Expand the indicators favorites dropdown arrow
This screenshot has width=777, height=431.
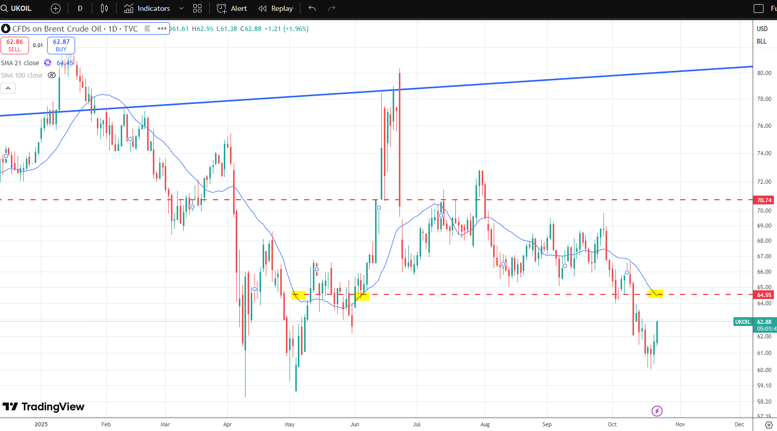tap(181, 8)
